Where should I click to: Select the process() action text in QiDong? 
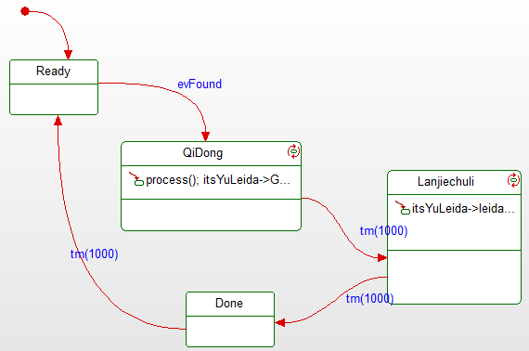(x=218, y=180)
